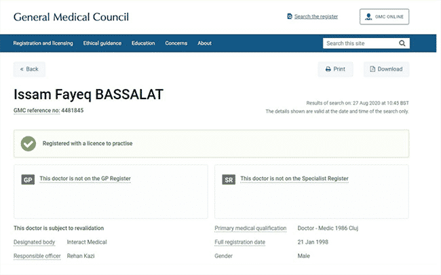
Task: Click 'This doctor is subject to revalidation'
Action: [58, 228]
